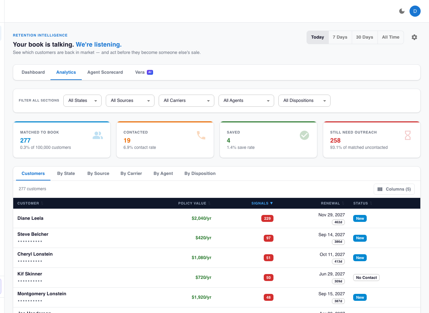Click the AI badge next to Vera

150,72
